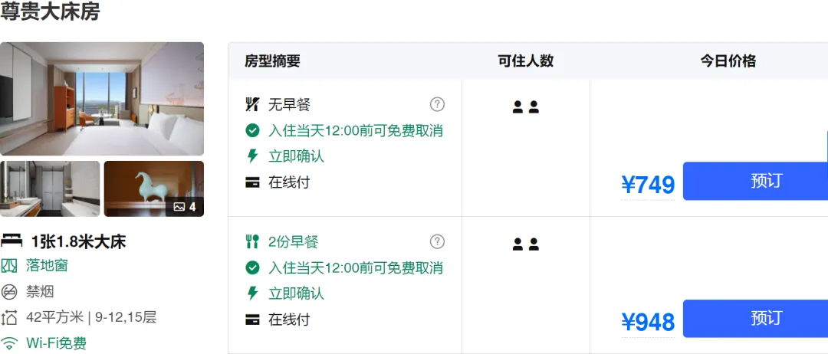Book the ¥749 no-breakfast room
This screenshot has height=354, width=828.
756,181
